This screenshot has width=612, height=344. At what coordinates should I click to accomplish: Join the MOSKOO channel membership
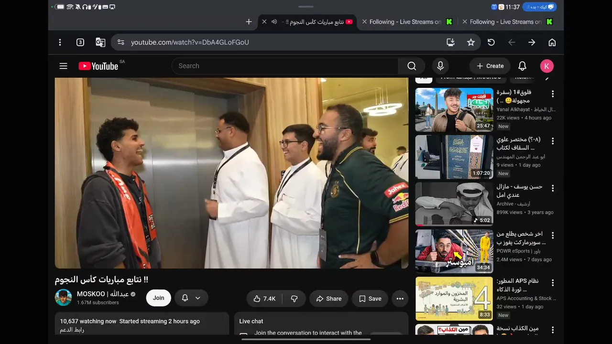(158, 298)
